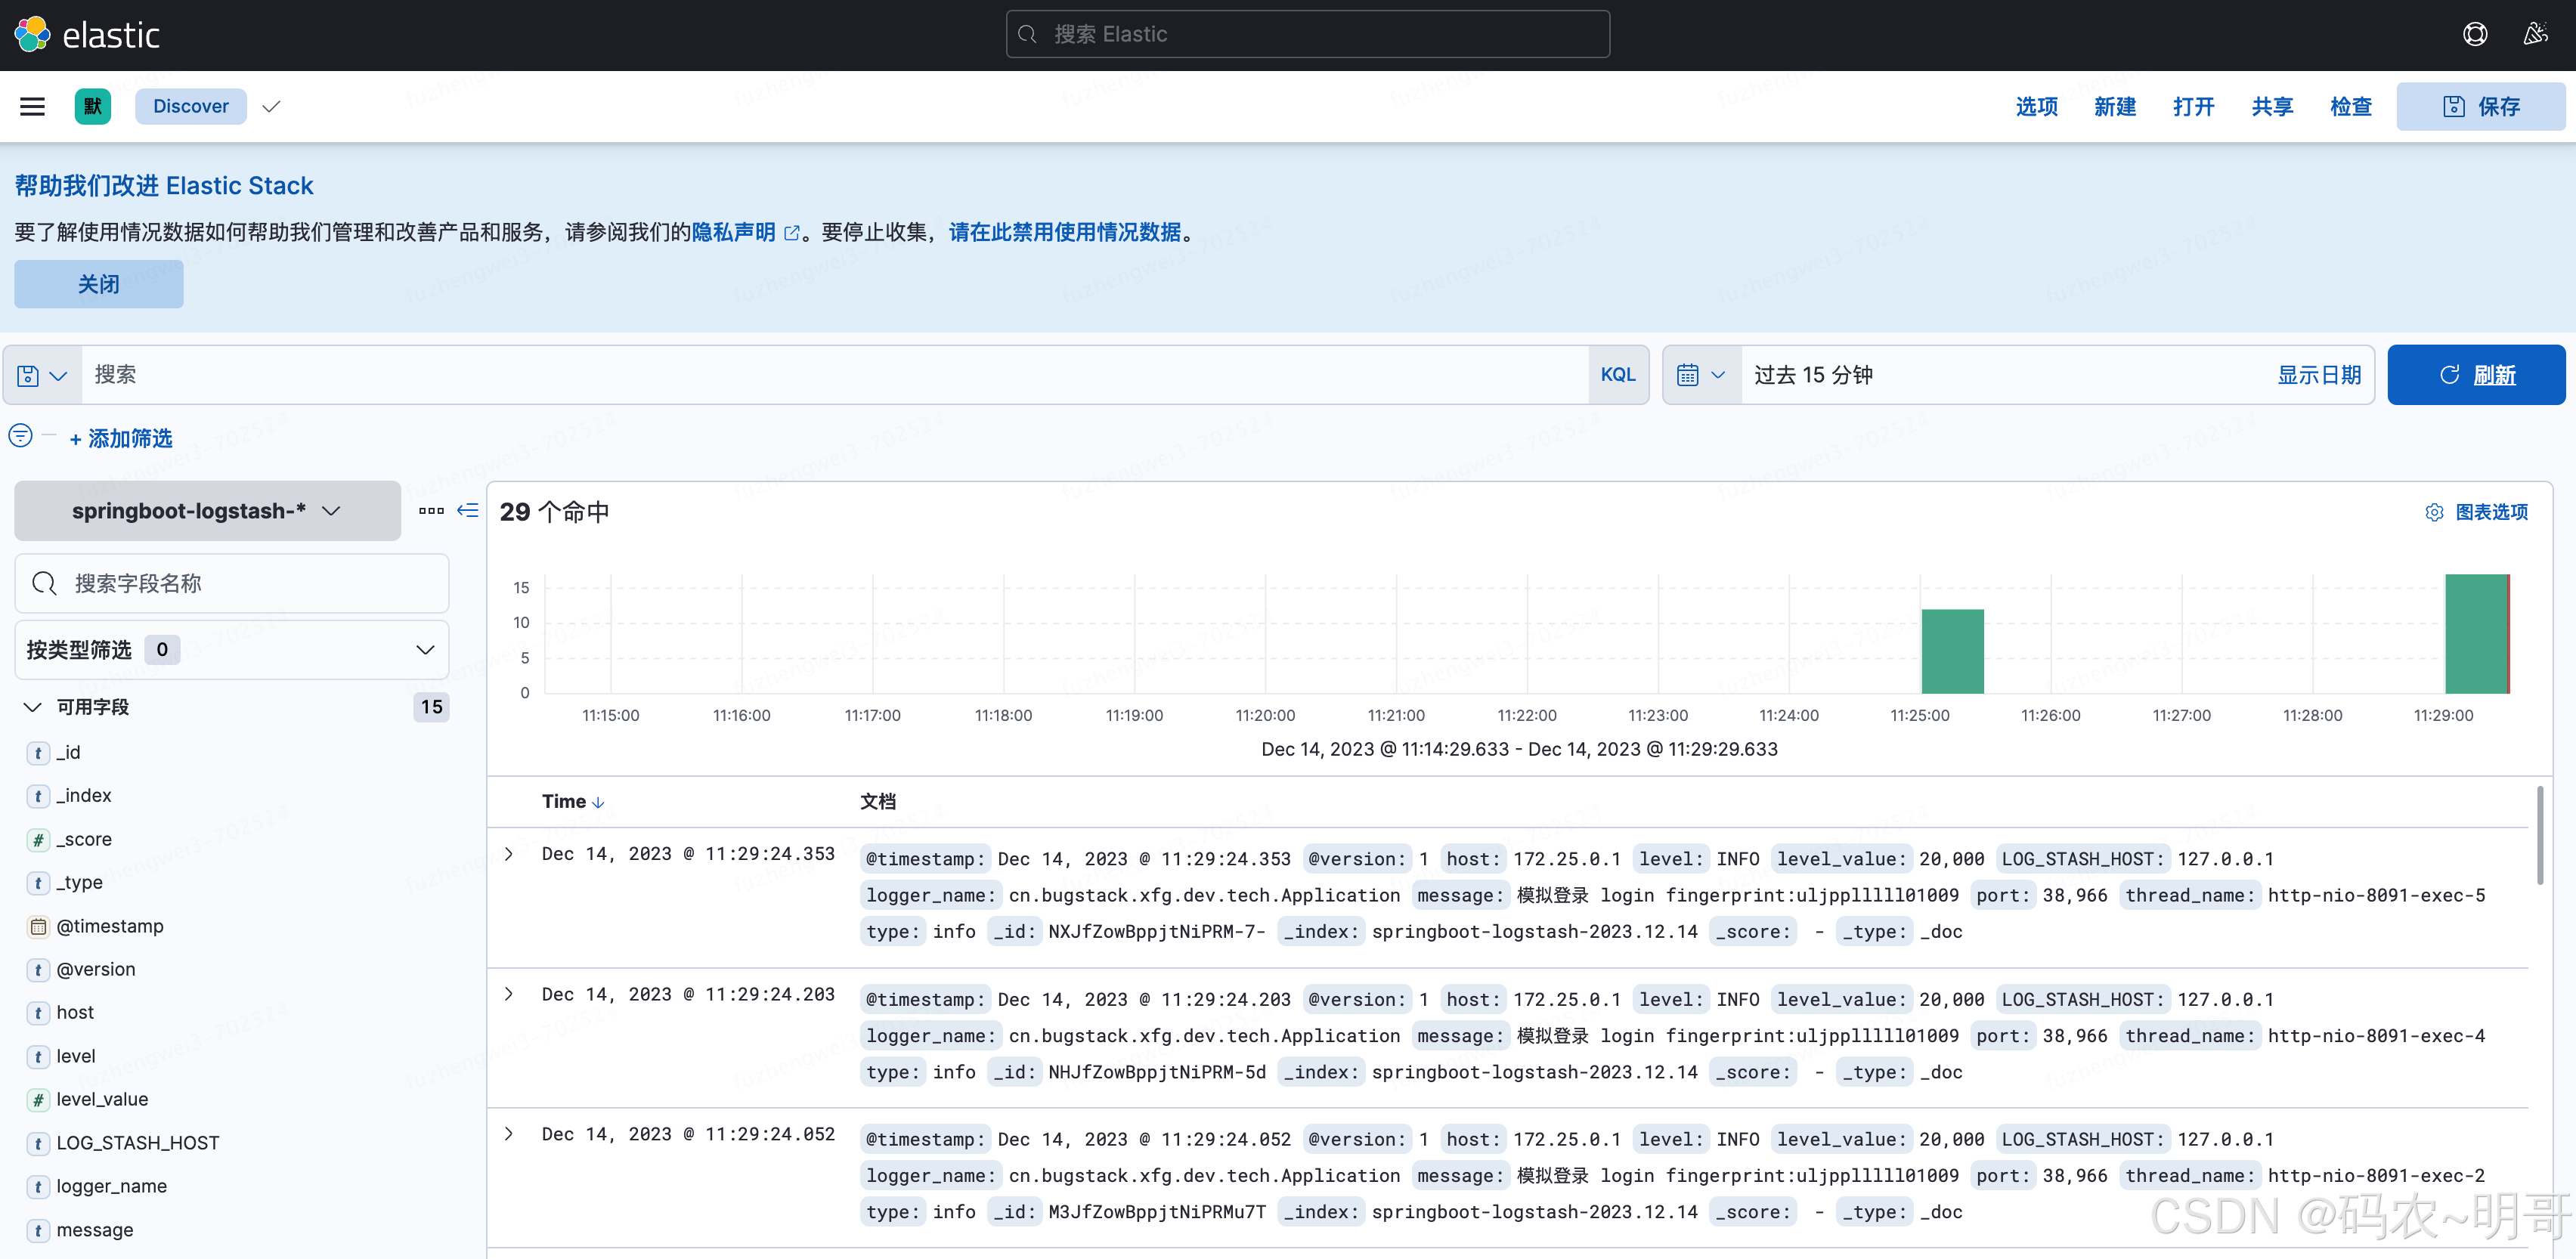Click the disable usage data link
This screenshot has width=2576, height=1259.
(1065, 232)
